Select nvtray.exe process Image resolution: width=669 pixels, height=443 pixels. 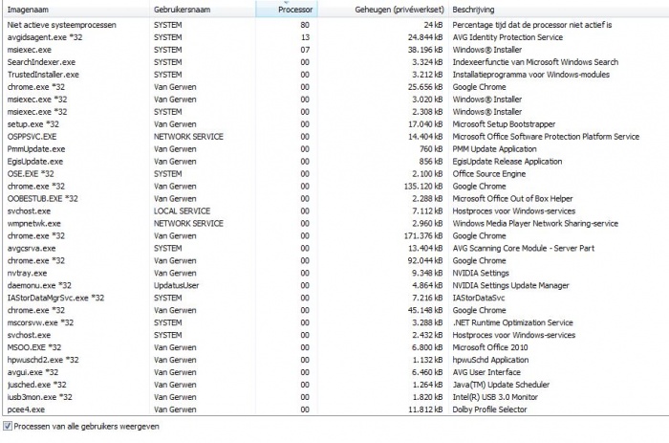pyautogui.click(x=336, y=273)
